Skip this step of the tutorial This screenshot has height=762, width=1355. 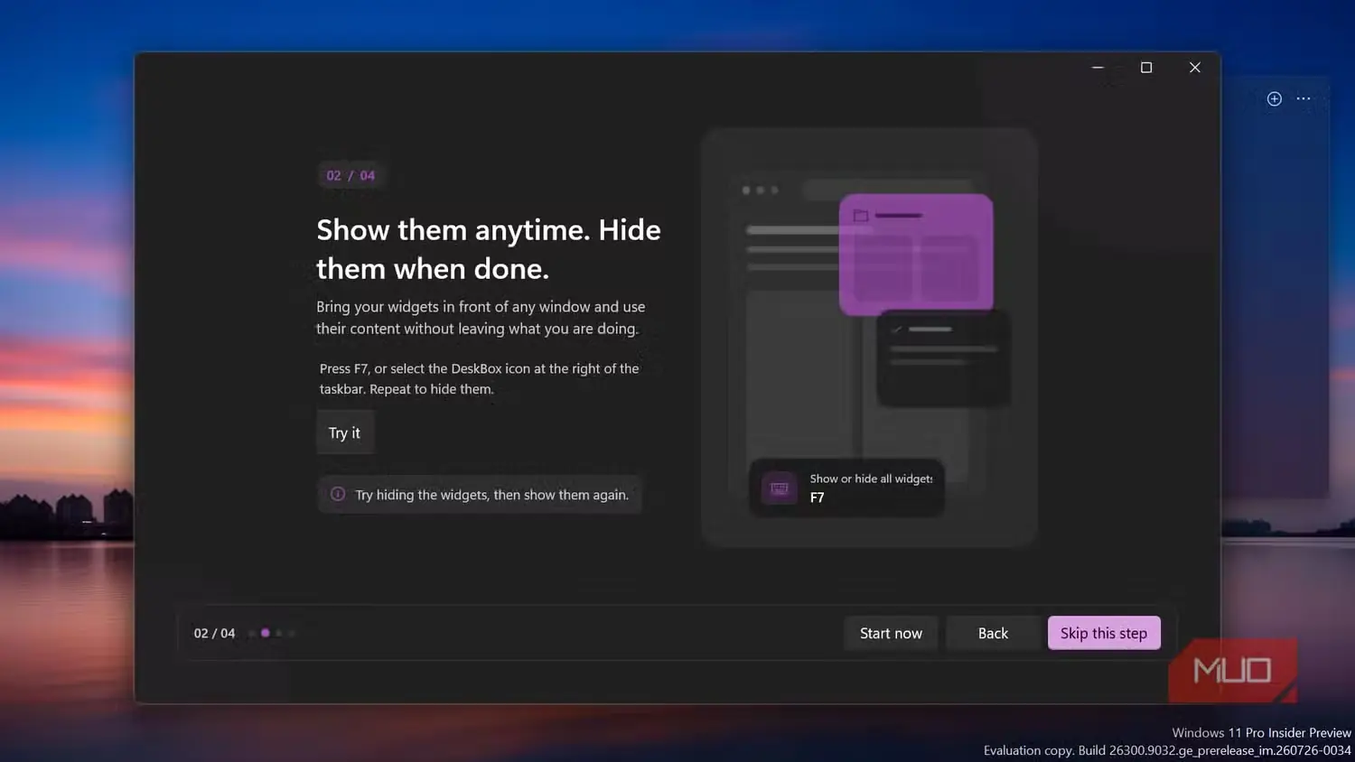click(x=1103, y=633)
